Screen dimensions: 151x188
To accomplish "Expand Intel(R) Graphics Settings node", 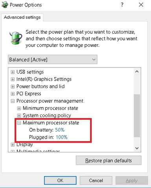I will (13, 79).
